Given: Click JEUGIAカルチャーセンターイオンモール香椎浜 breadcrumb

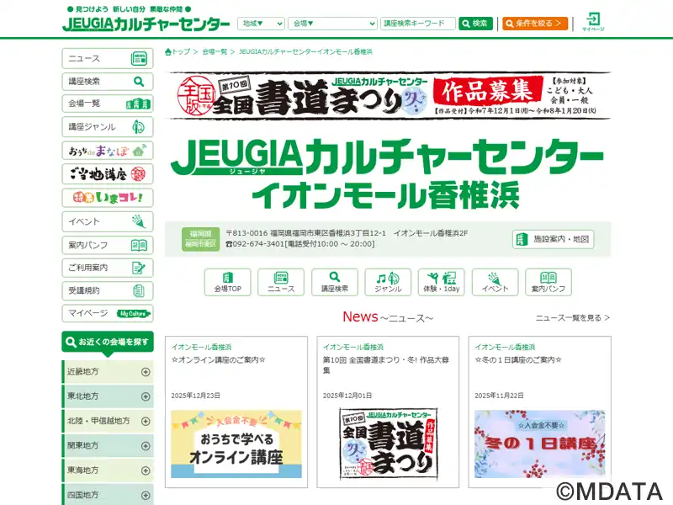Looking at the screenshot, I should pyautogui.click(x=305, y=51).
